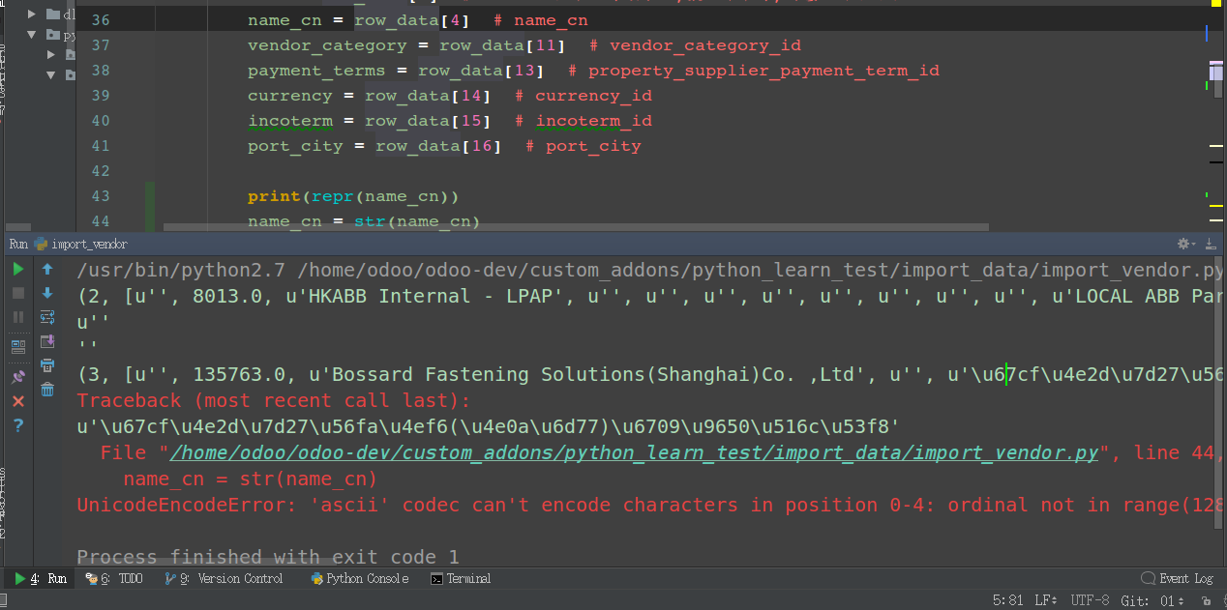Clear console output with the trash icon
Viewport: 1227px width, 610px height.
click(x=46, y=390)
